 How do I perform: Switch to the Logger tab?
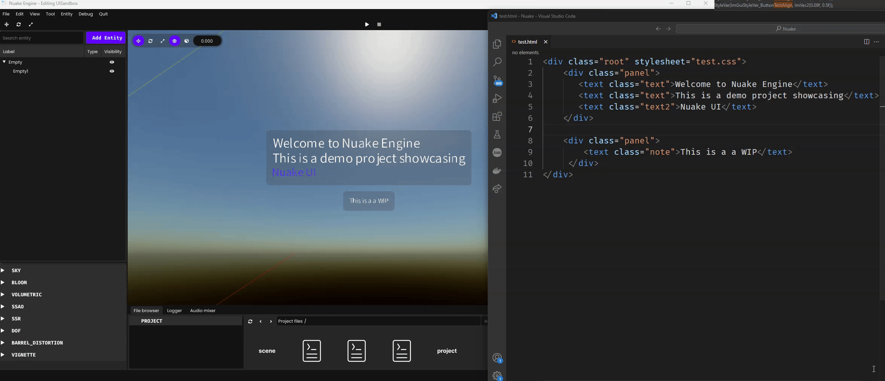coord(174,311)
